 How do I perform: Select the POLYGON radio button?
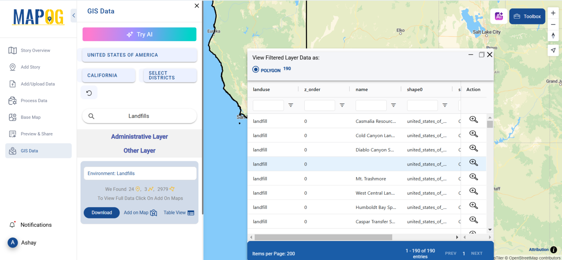tap(255, 69)
